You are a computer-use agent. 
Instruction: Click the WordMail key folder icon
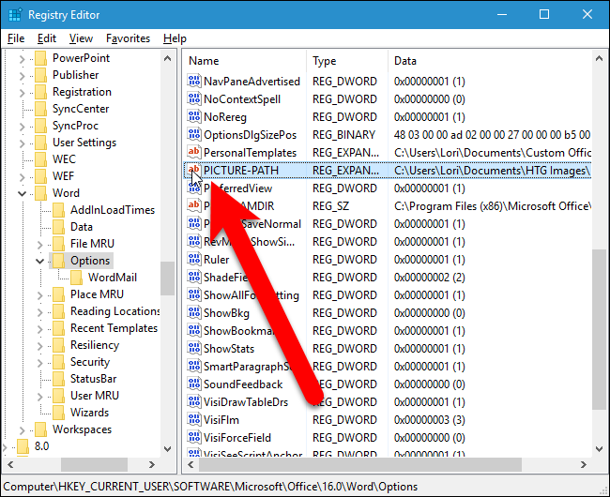pyautogui.click(x=77, y=278)
